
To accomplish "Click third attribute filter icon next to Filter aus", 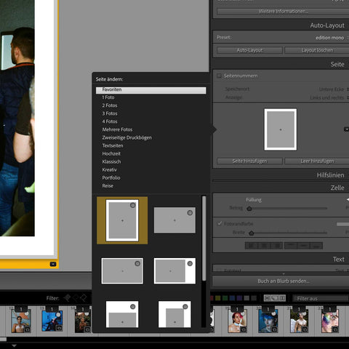I will [x=282, y=298].
